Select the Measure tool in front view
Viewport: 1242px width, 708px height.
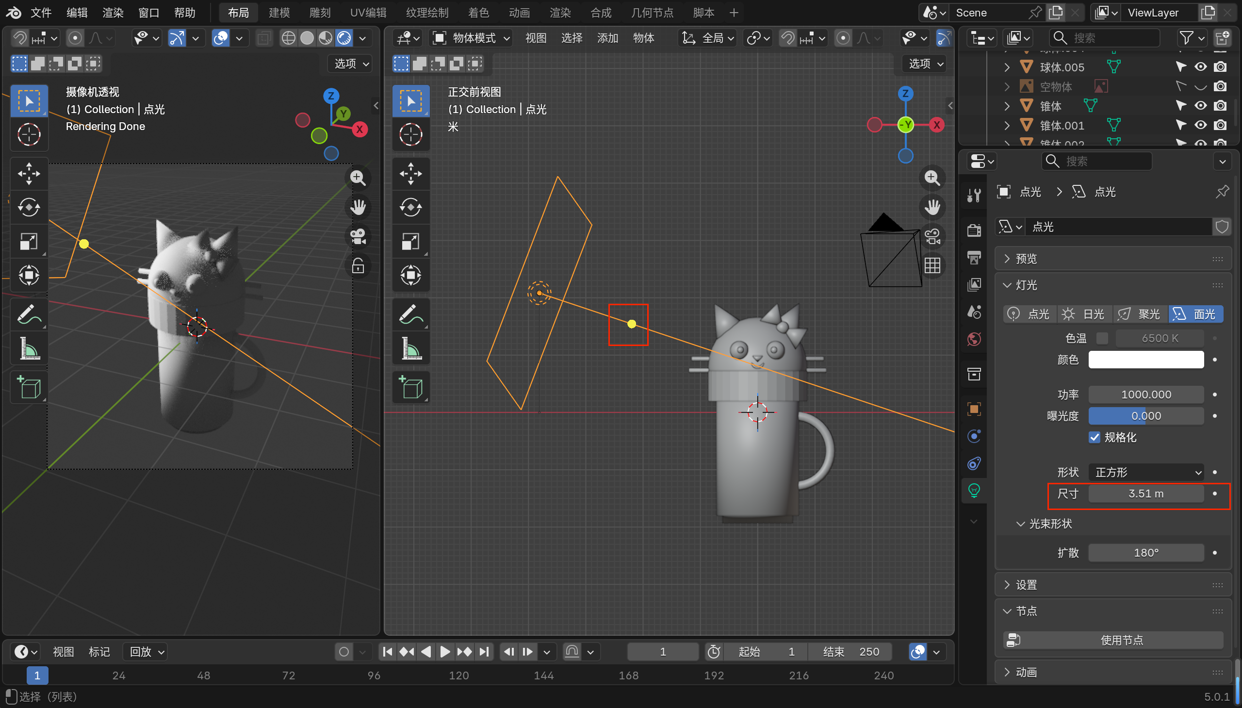pos(411,348)
